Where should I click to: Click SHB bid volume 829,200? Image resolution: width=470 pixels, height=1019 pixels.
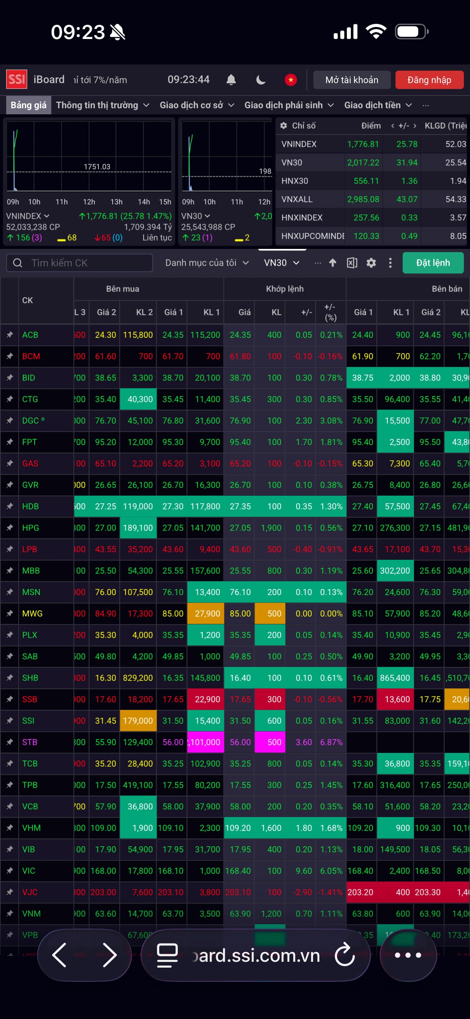(138, 678)
